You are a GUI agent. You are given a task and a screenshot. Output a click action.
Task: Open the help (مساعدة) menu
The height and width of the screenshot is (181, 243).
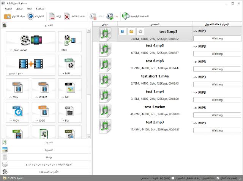point(40,9)
